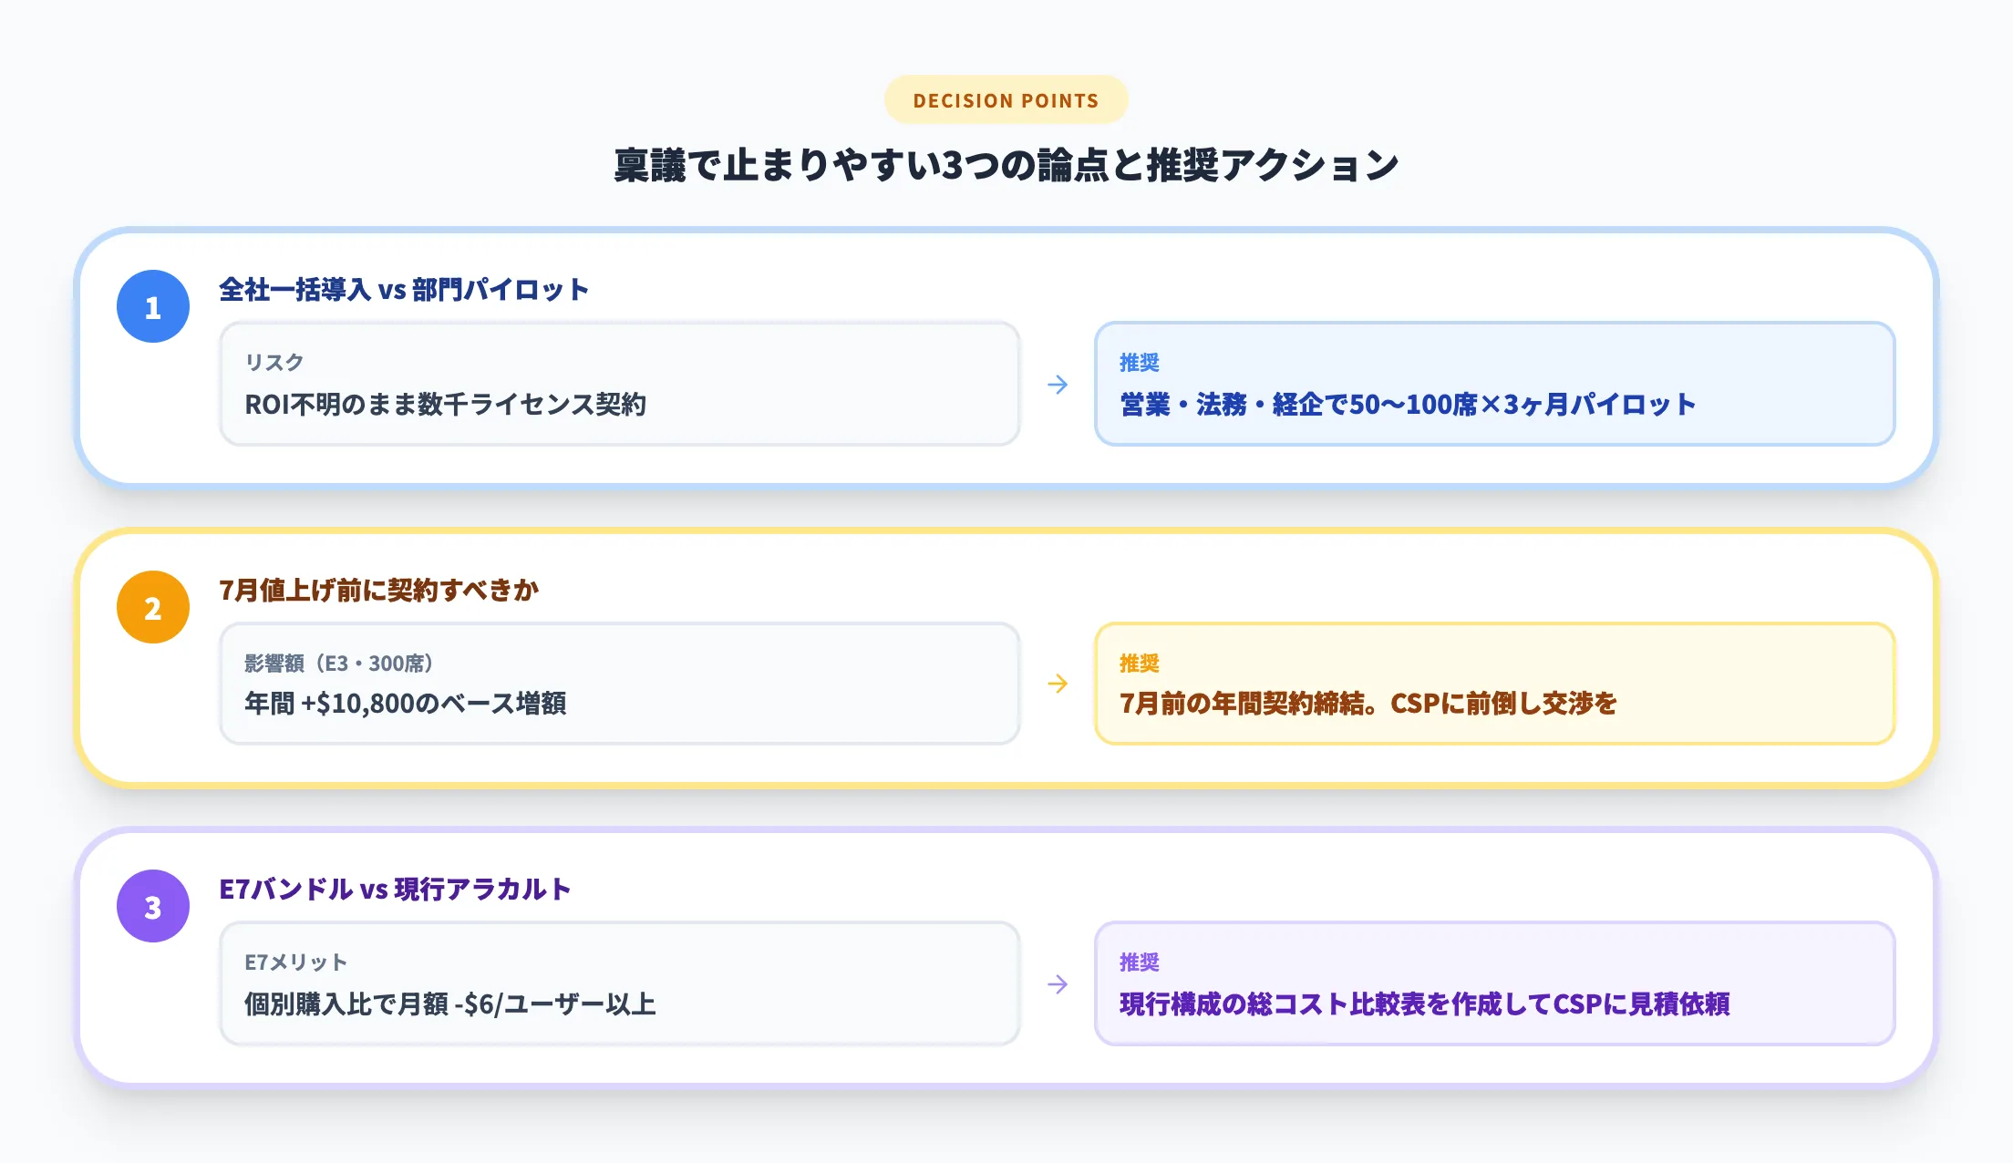
Task: Click the blue arrow in section 1
Action: (x=1058, y=385)
